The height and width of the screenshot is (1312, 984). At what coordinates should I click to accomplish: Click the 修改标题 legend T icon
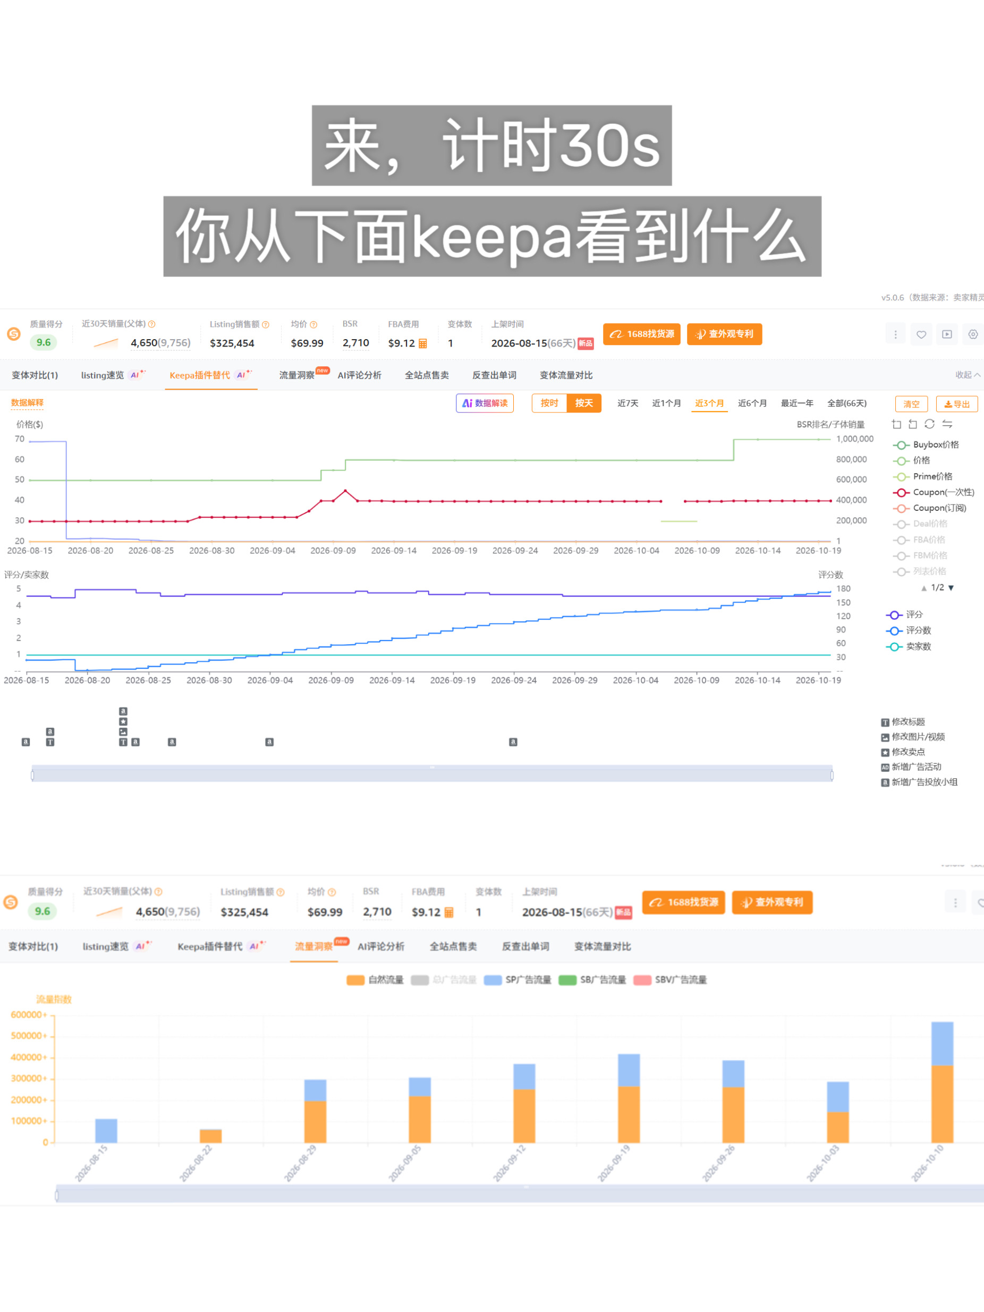click(x=885, y=722)
